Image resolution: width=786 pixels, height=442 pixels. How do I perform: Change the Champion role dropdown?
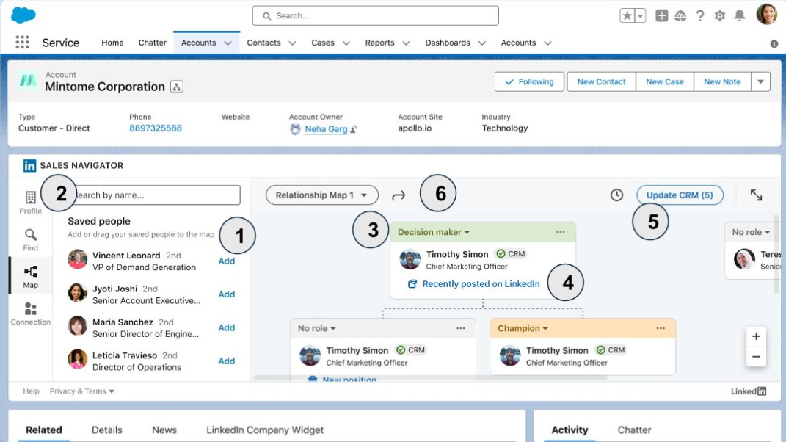click(x=523, y=329)
